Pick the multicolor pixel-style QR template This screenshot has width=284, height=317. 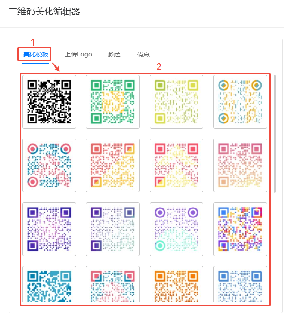pos(240,229)
